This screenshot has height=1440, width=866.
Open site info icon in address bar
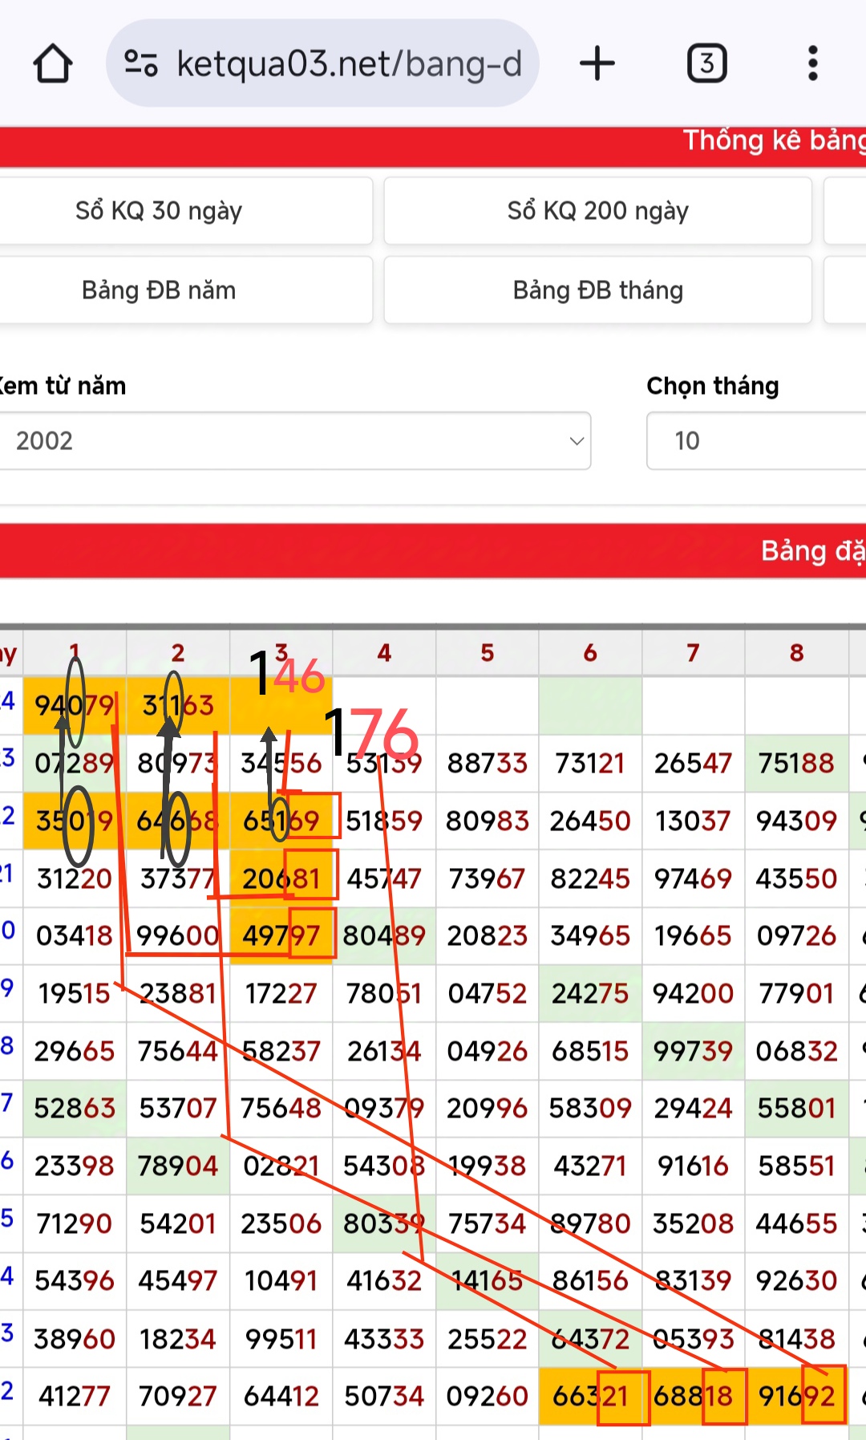(141, 63)
